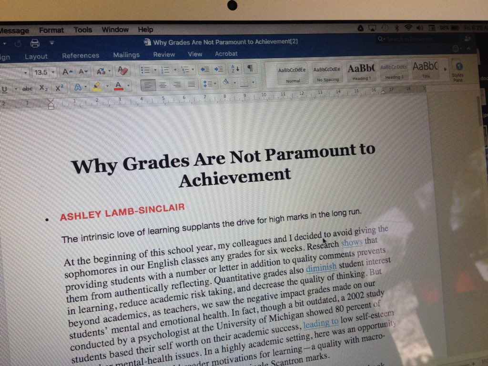Align text left
Image resolution: width=488 pixels, height=366 pixels.
tap(148, 85)
